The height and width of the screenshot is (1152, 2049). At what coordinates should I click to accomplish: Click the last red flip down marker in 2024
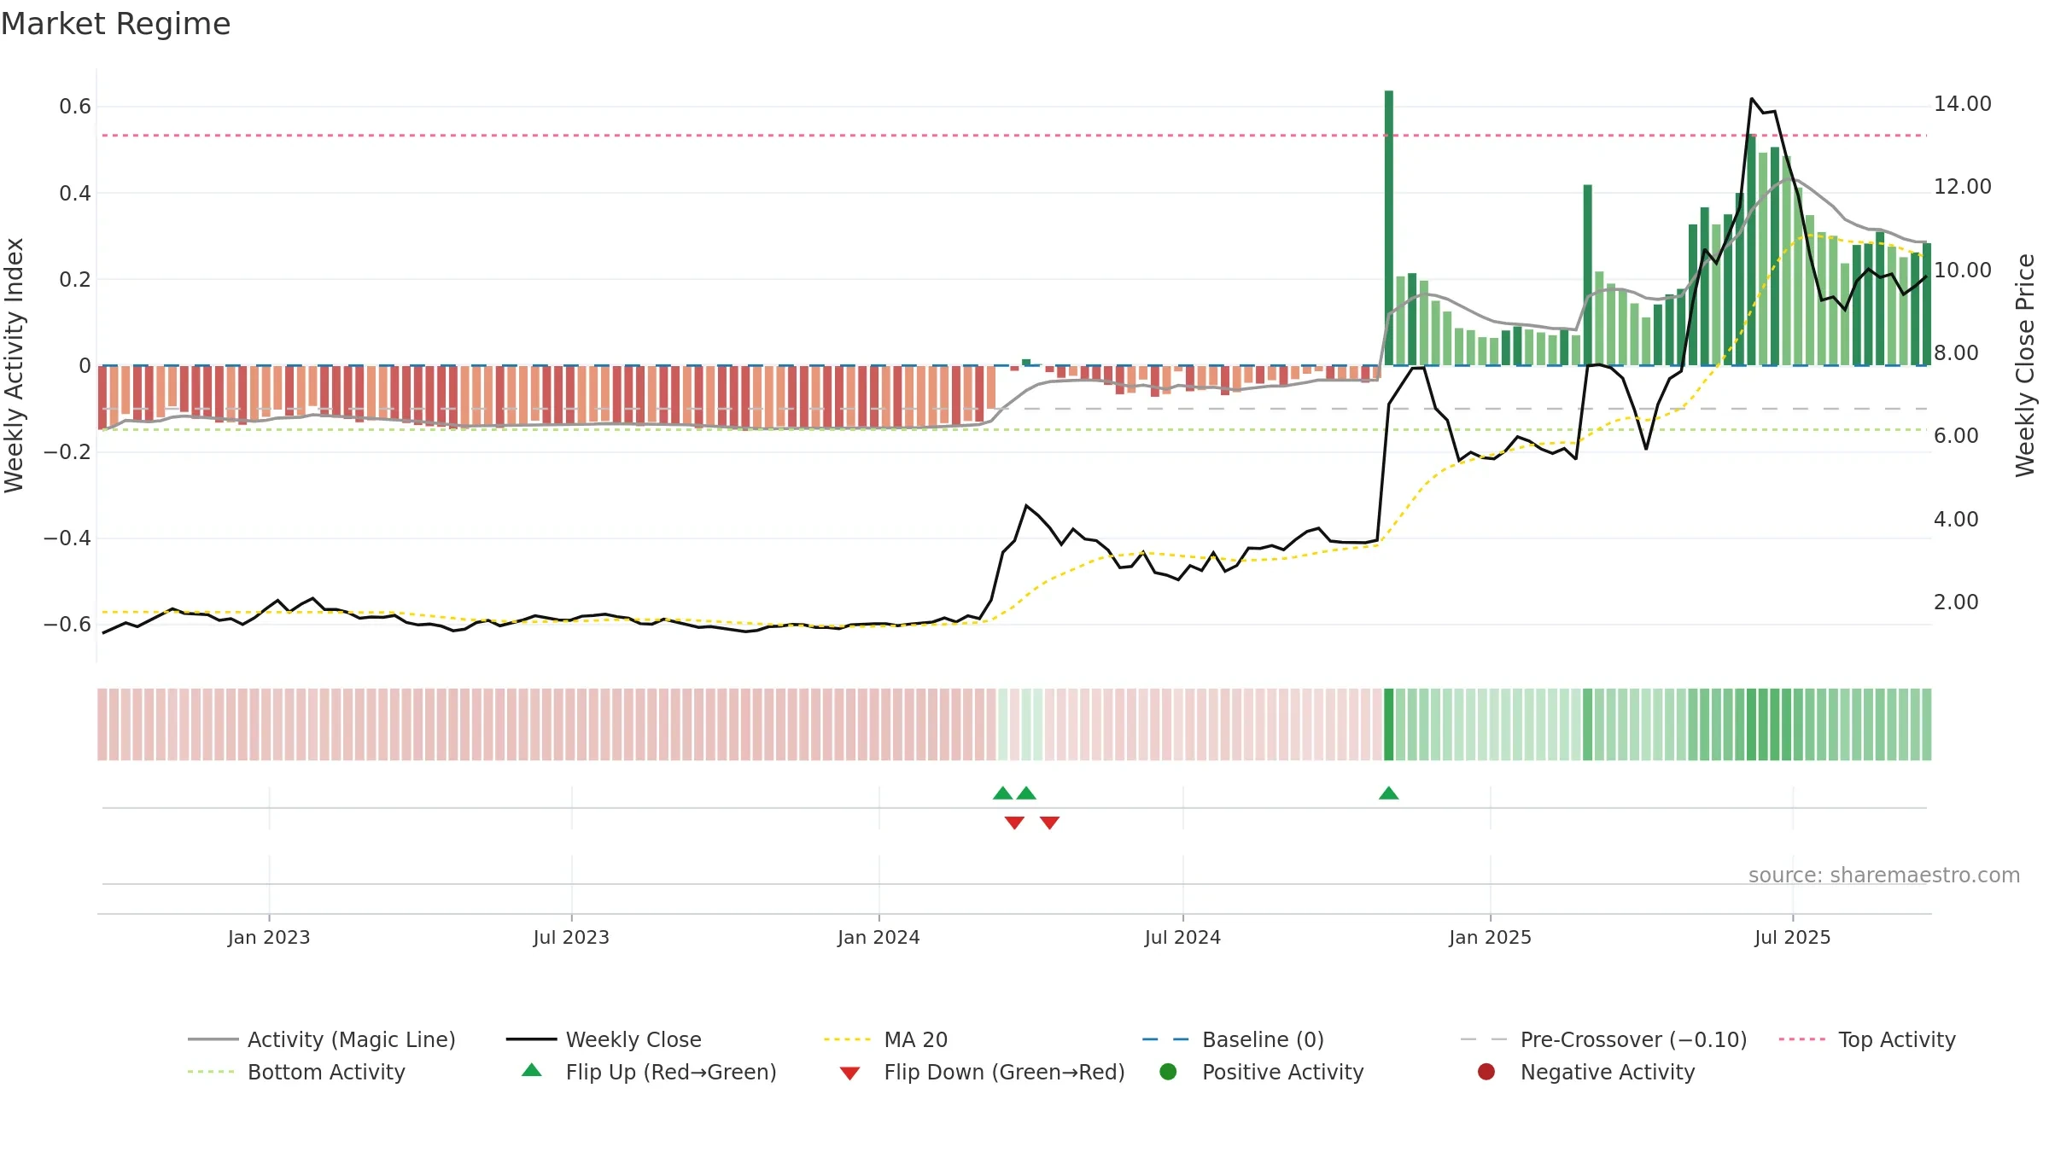click(x=1050, y=823)
